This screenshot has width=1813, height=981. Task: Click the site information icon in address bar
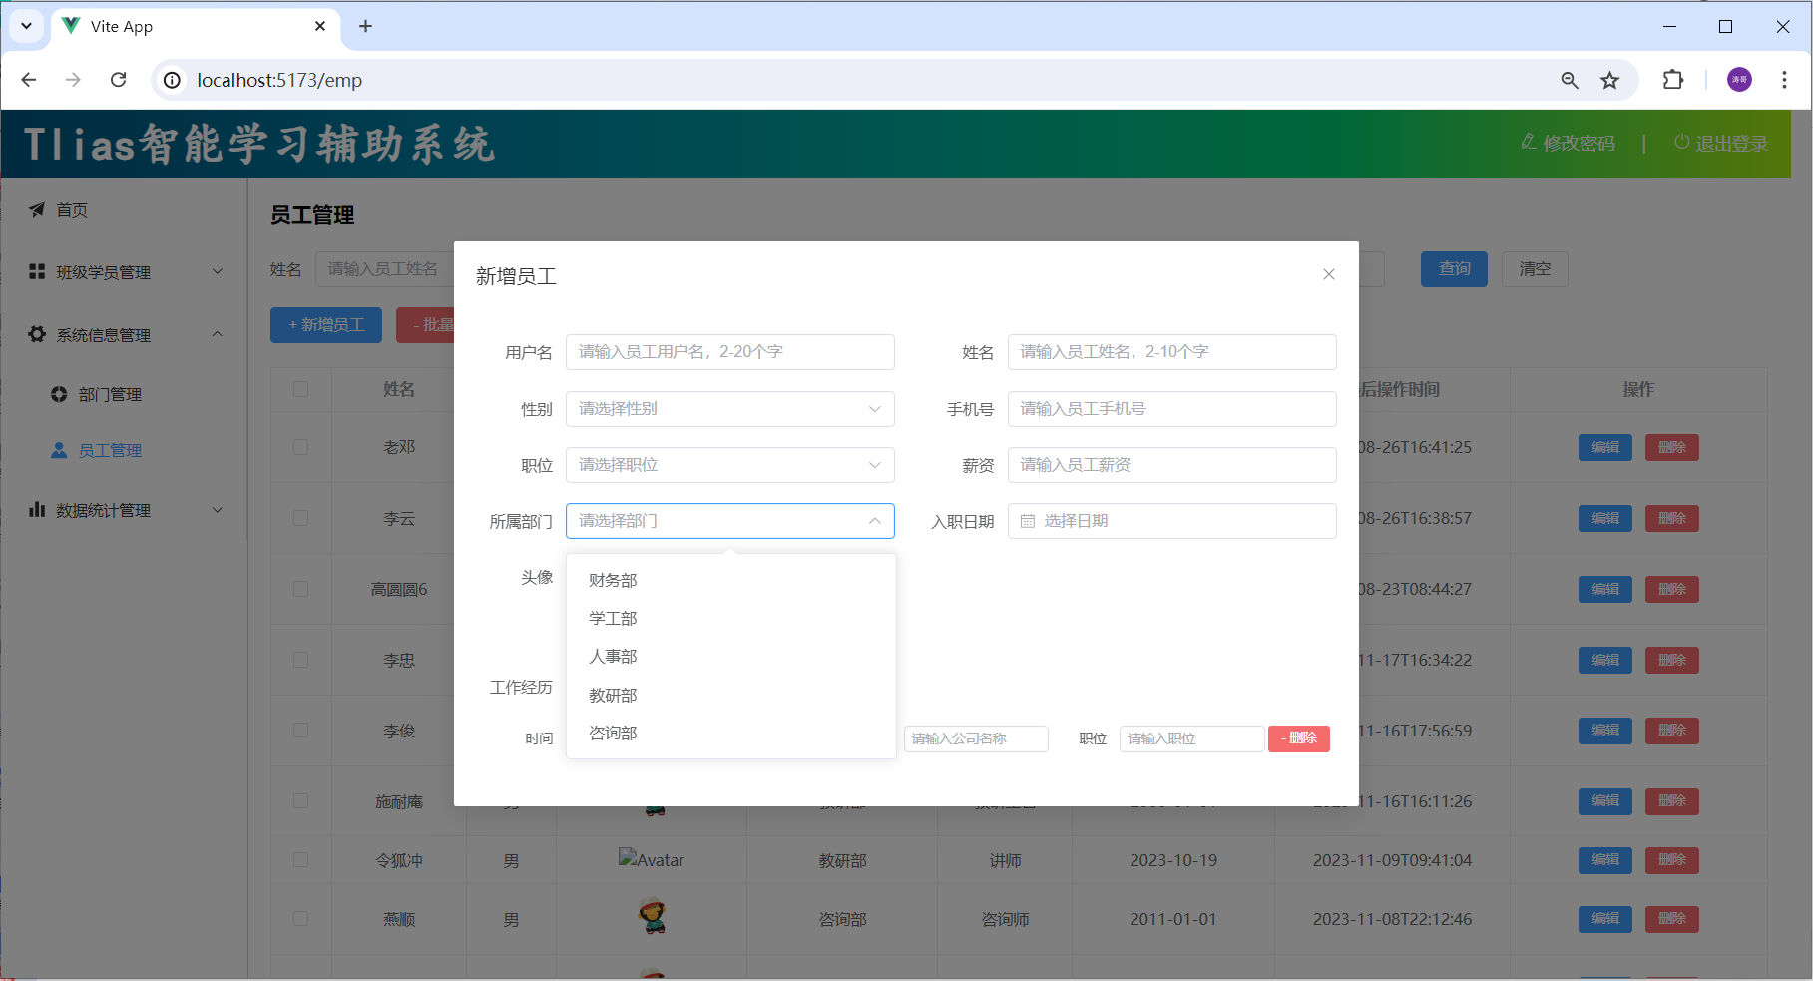[173, 80]
